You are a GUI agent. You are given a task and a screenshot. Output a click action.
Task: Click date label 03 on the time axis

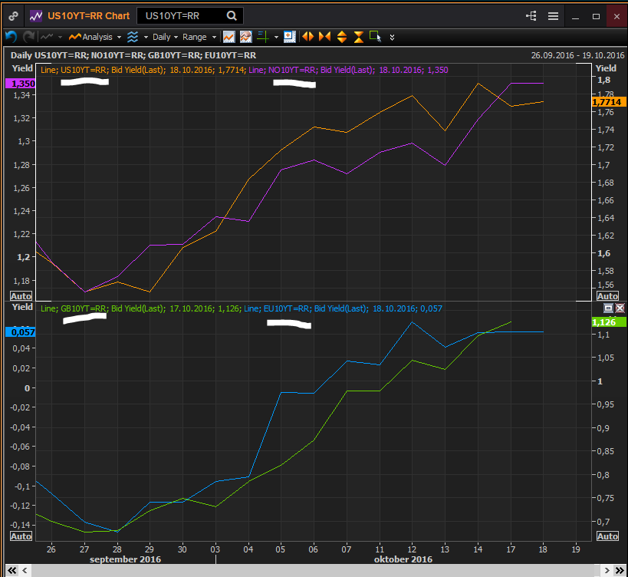point(215,549)
